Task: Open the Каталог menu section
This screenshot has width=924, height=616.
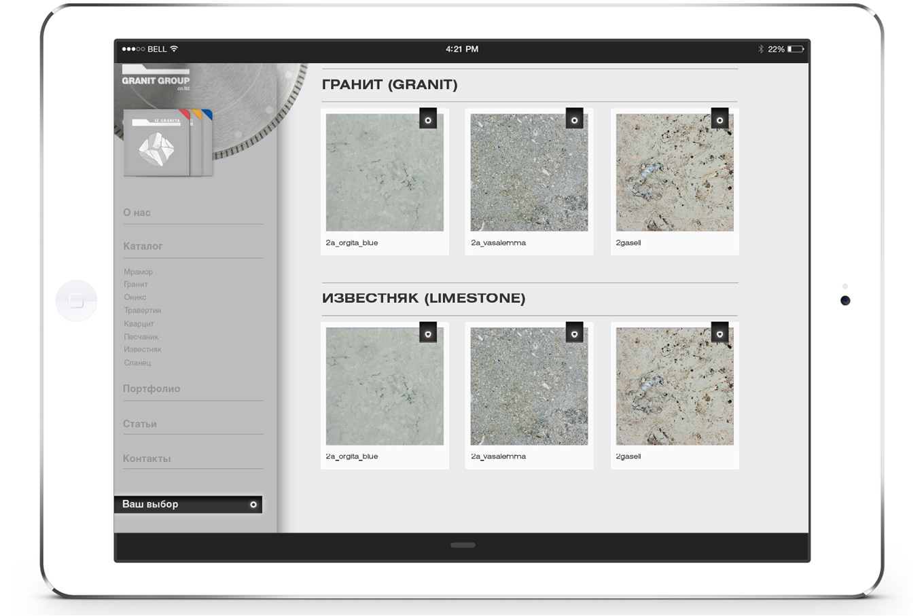Action: [x=143, y=246]
